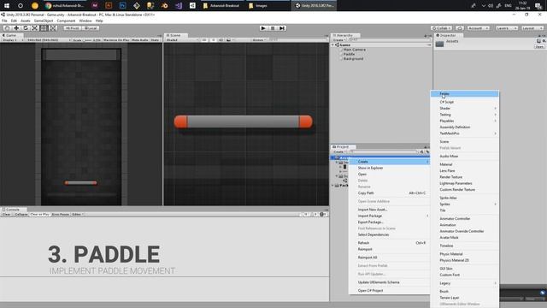Viewport: 547px width, 308px height.
Task: Toggle Mute Audio in Game view
Action: [x=140, y=40]
